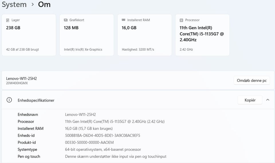Image resolution: width=275 pixels, height=163 pixels.
Task: Click the 16,0 GB RAM heading
Action: coord(129,28)
